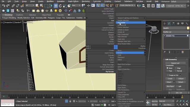This screenshot has height=107, width=190.
Task: Toggle the Editable Poly modifier visibility box
Action: pyautogui.click(x=188, y=36)
